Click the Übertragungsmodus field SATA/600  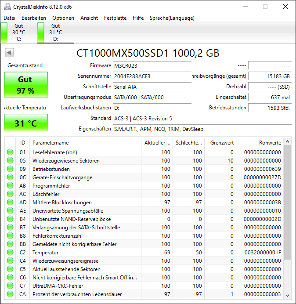[x=152, y=97]
